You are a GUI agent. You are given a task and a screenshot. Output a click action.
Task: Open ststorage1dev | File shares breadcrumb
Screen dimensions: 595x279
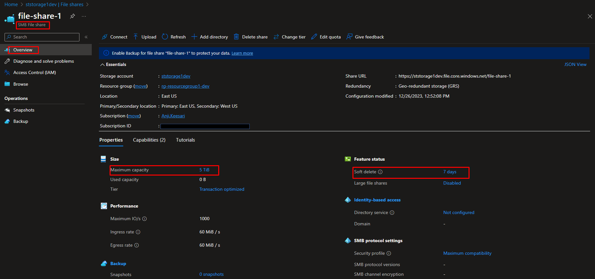[x=54, y=5]
